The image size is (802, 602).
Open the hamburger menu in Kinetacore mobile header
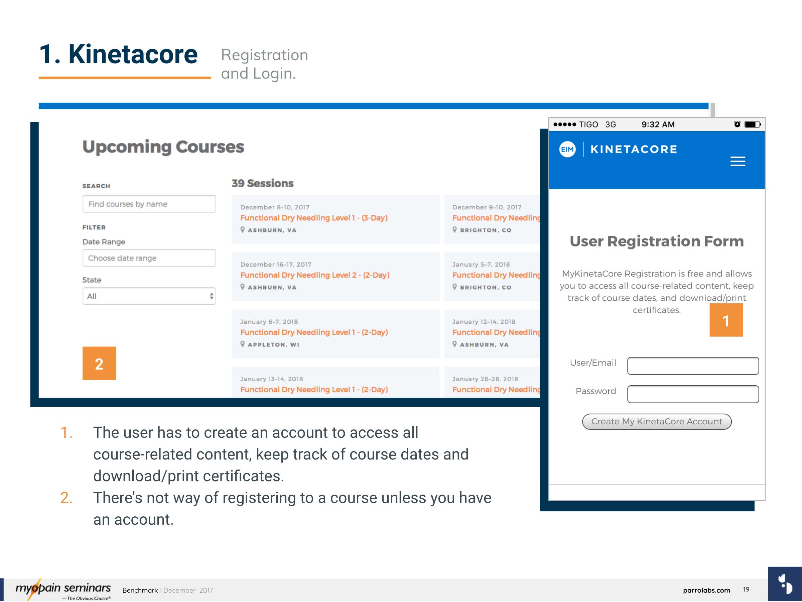tap(738, 161)
